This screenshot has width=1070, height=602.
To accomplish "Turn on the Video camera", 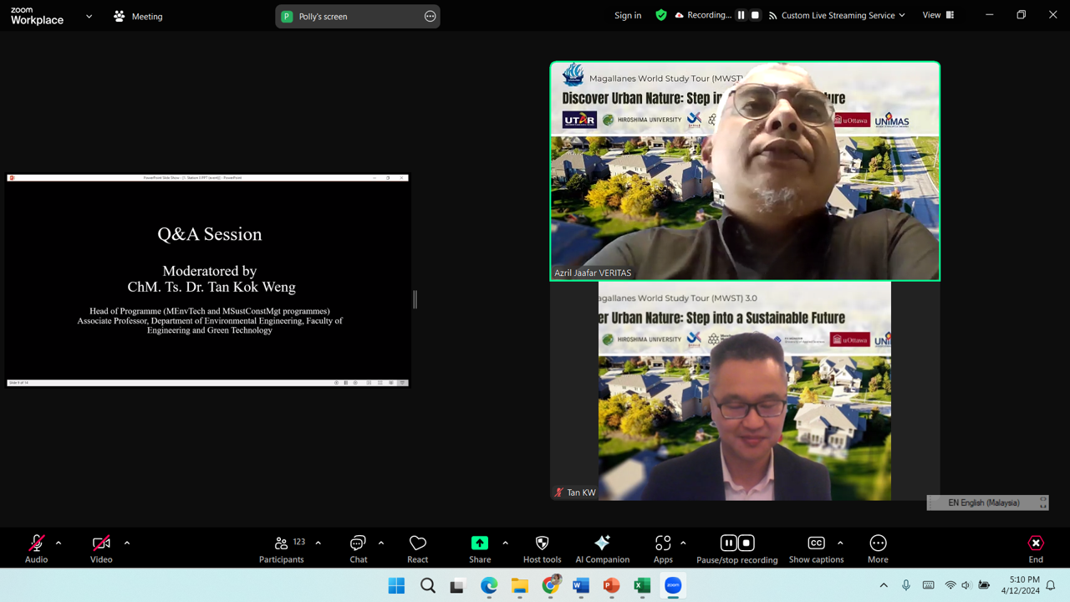I will [x=101, y=548].
